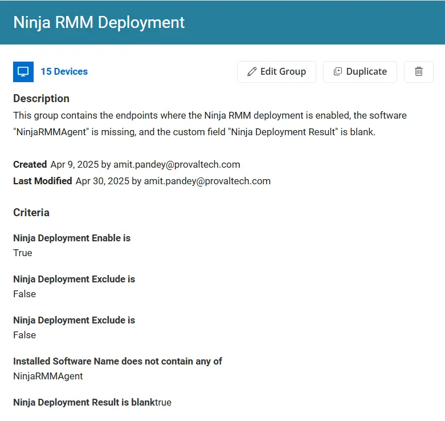445x421 pixels.
Task: Click the Description heading
Action: (41, 99)
